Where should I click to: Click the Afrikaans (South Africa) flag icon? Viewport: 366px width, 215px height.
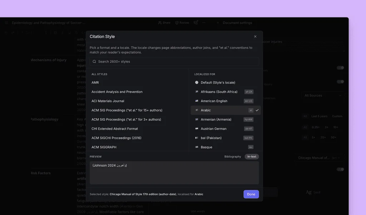point(197,92)
